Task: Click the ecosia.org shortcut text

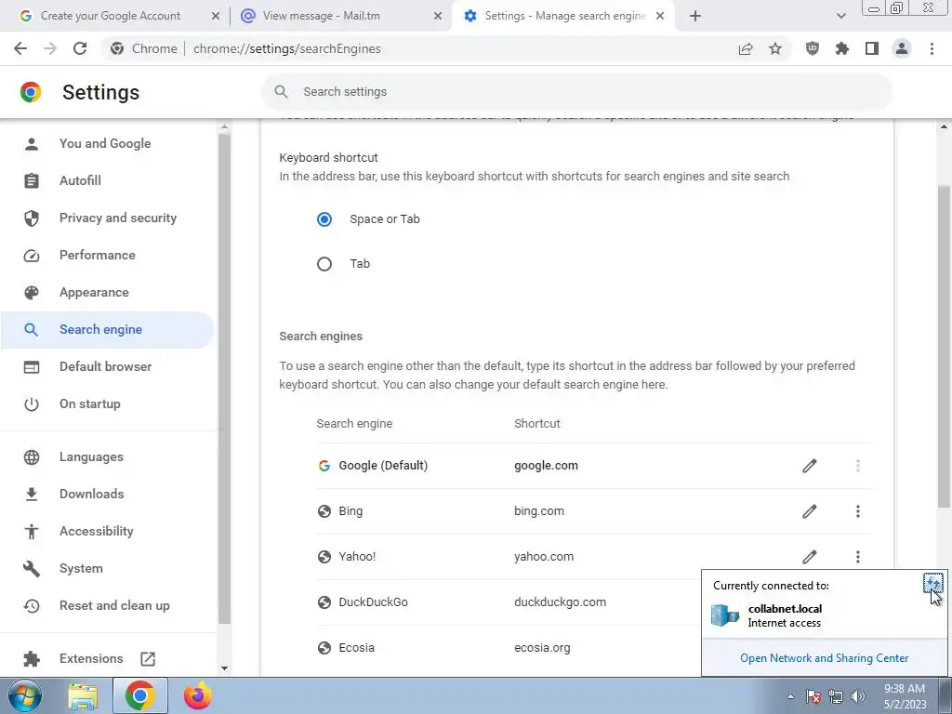Action: (x=542, y=648)
